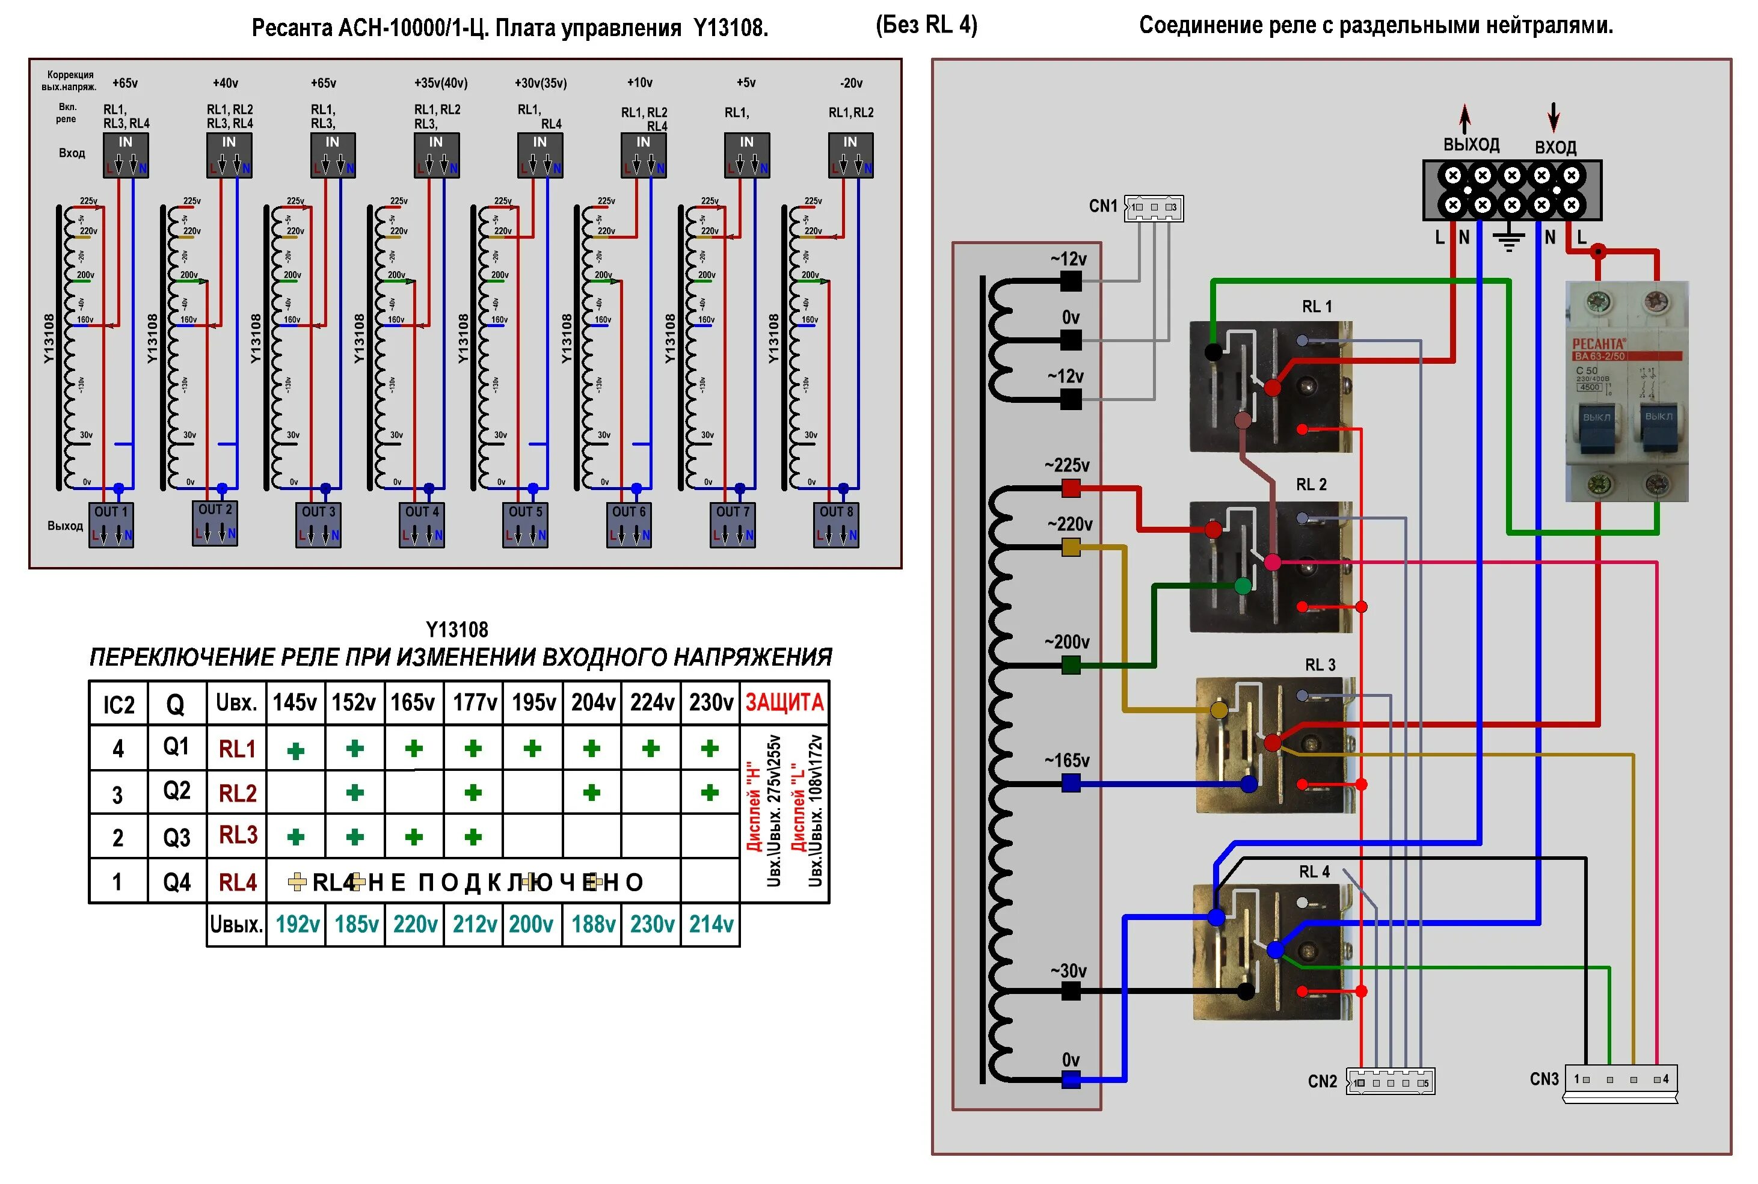Click the RL 3 relay photo
The height and width of the screenshot is (1184, 1758).
point(1274,744)
